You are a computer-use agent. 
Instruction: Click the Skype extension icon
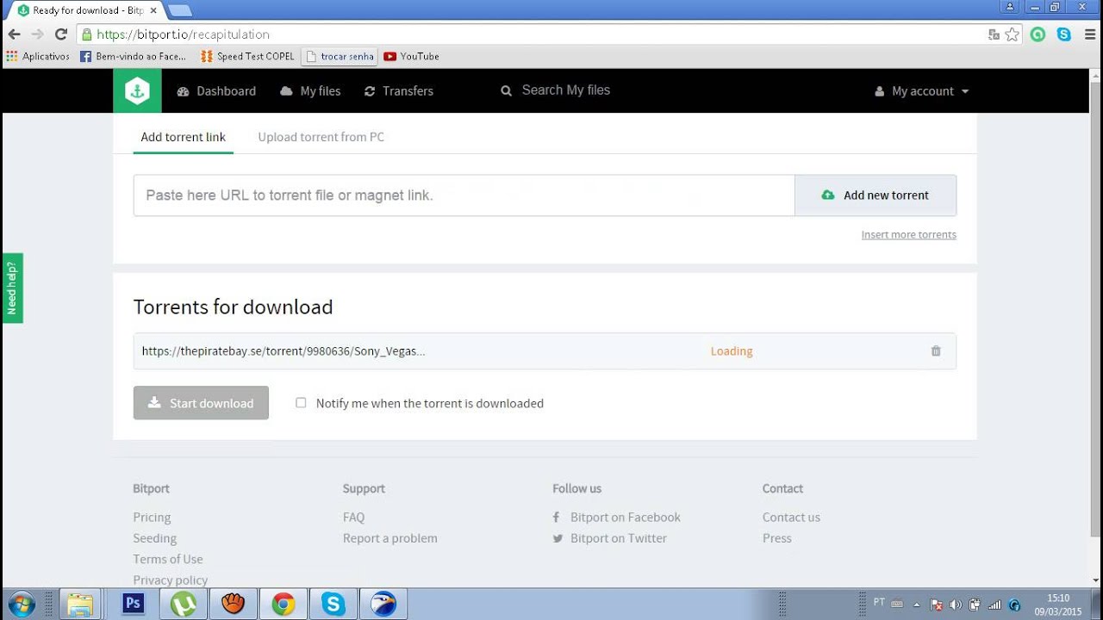[1064, 34]
